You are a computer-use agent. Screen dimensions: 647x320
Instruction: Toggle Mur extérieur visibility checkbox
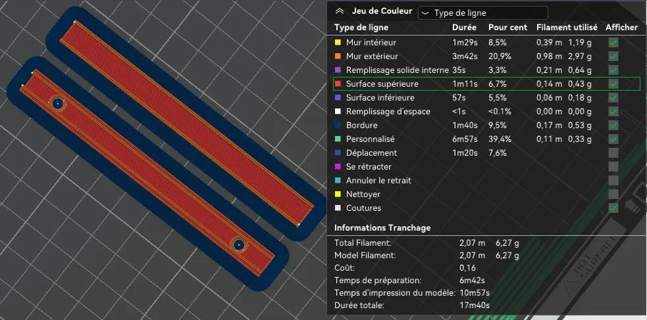coord(613,57)
